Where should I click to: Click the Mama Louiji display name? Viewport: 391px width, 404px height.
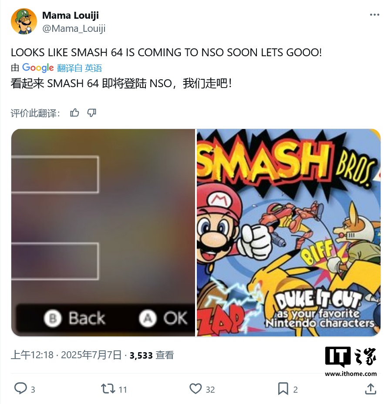(x=71, y=15)
